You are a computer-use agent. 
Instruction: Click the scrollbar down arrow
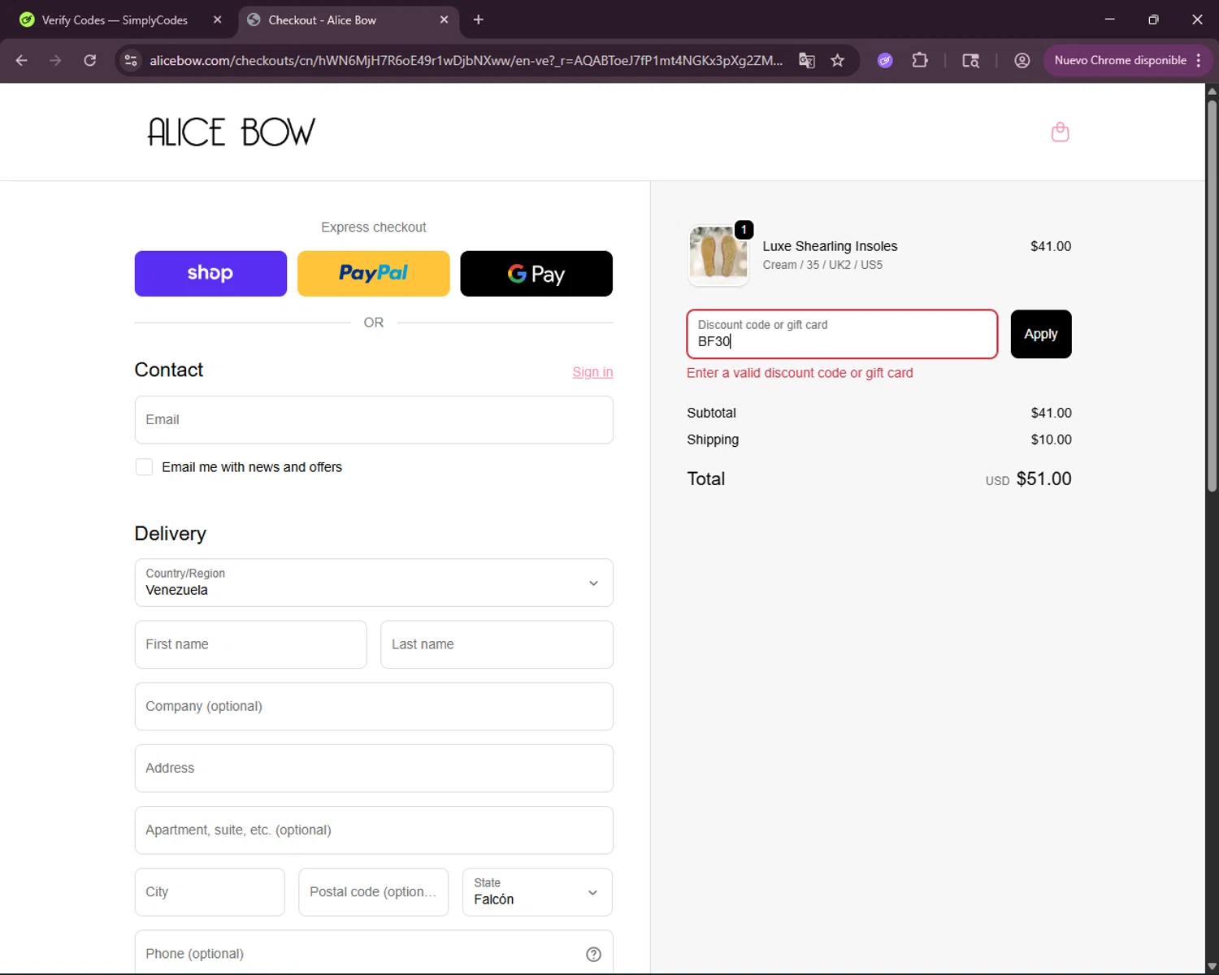click(1212, 966)
